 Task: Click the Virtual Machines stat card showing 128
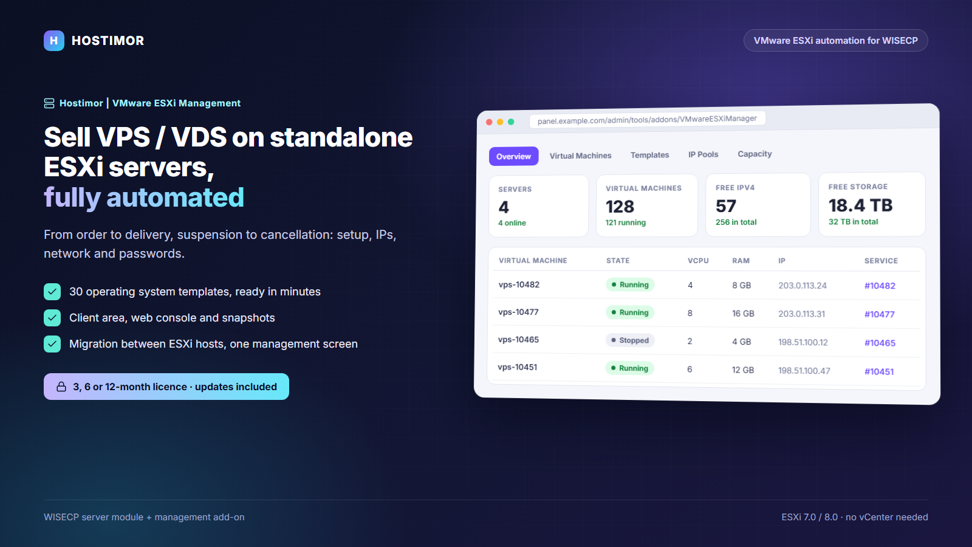pos(647,205)
